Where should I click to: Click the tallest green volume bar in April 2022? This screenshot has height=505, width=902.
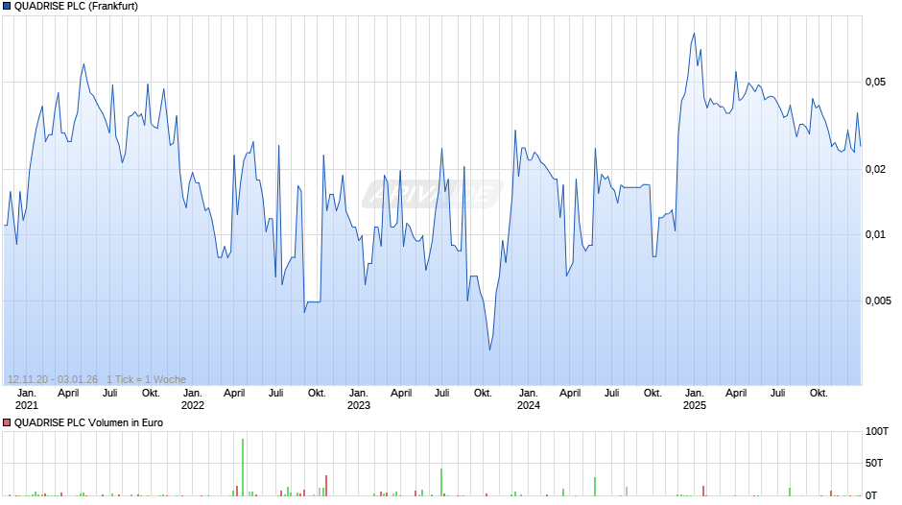tap(243, 467)
